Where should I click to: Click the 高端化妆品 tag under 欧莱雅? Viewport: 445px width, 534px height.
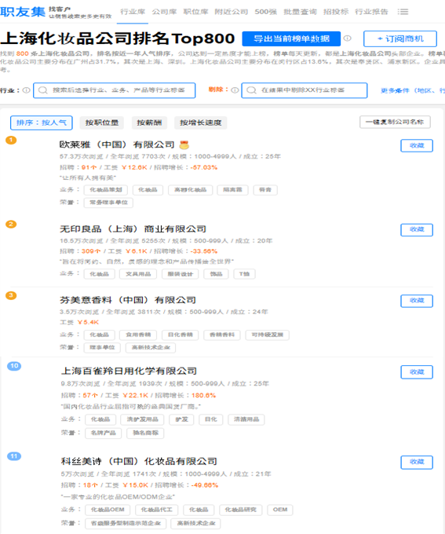click(x=191, y=190)
